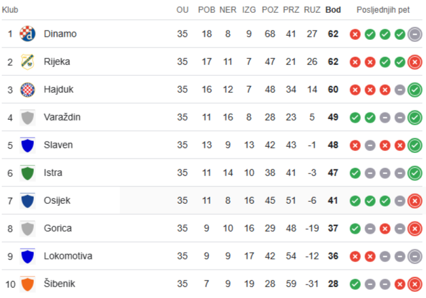Click Dinamo's latest draw result icon
The width and height of the screenshot is (426, 298).
pyautogui.click(x=415, y=34)
